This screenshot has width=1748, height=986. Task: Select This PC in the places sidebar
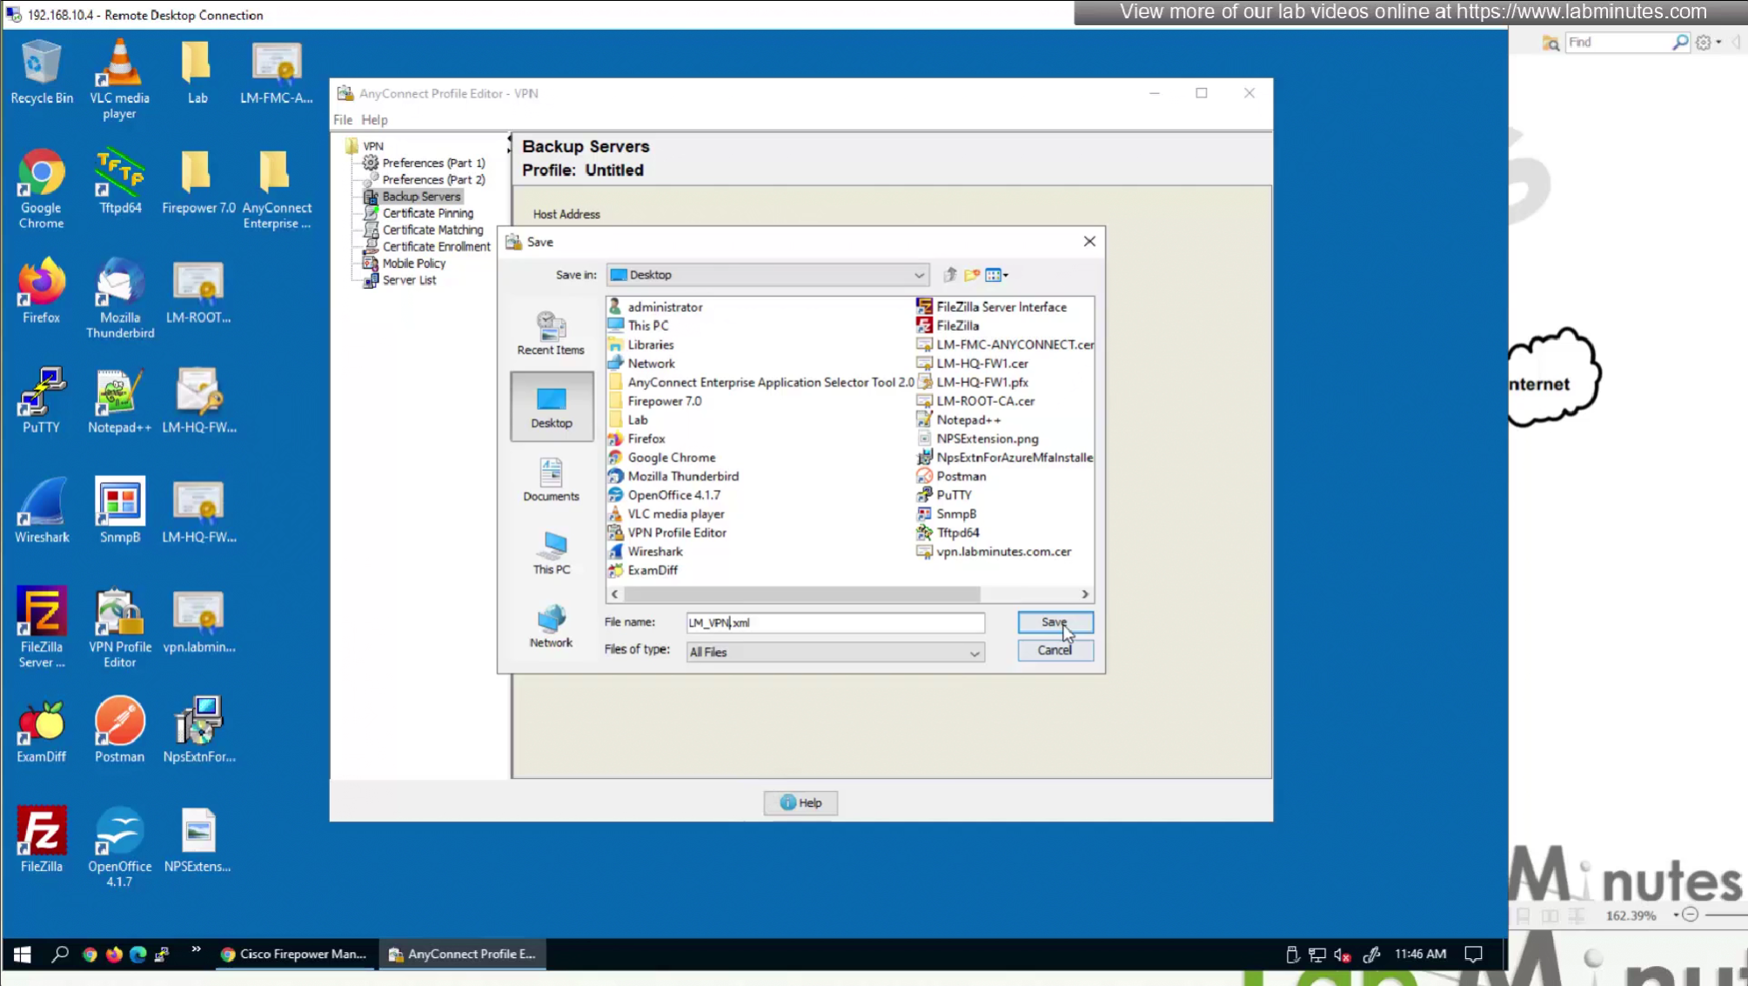pos(551,553)
